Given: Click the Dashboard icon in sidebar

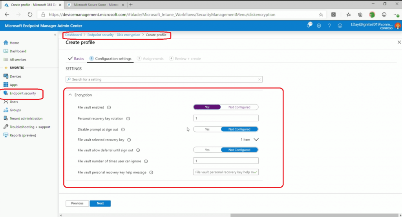Looking at the screenshot, I should point(6,51).
